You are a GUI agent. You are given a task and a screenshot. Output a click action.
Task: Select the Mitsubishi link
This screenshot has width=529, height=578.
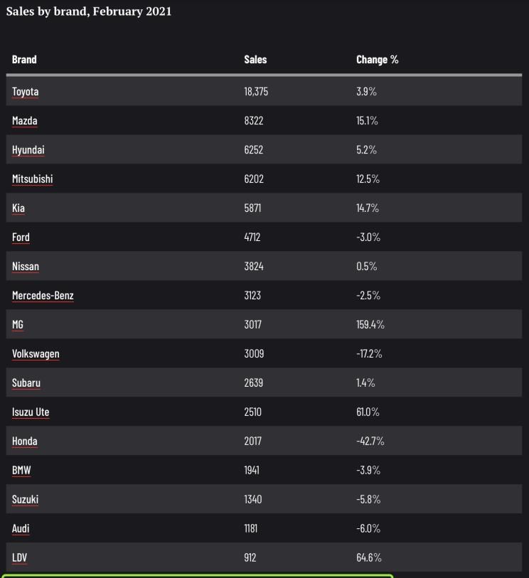pyautogui.click(x=33, y=178)
